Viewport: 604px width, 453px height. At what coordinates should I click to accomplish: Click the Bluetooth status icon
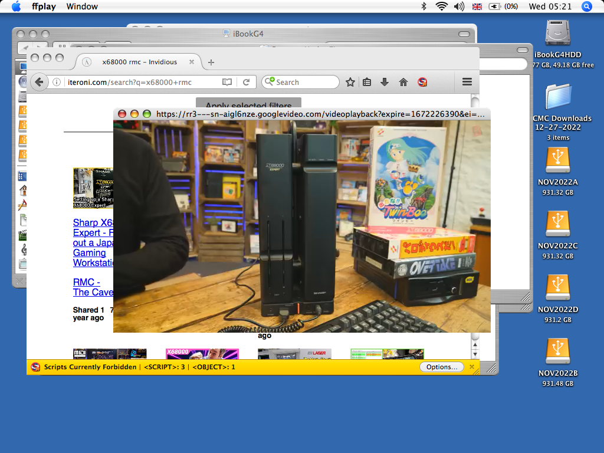[424, 6]
